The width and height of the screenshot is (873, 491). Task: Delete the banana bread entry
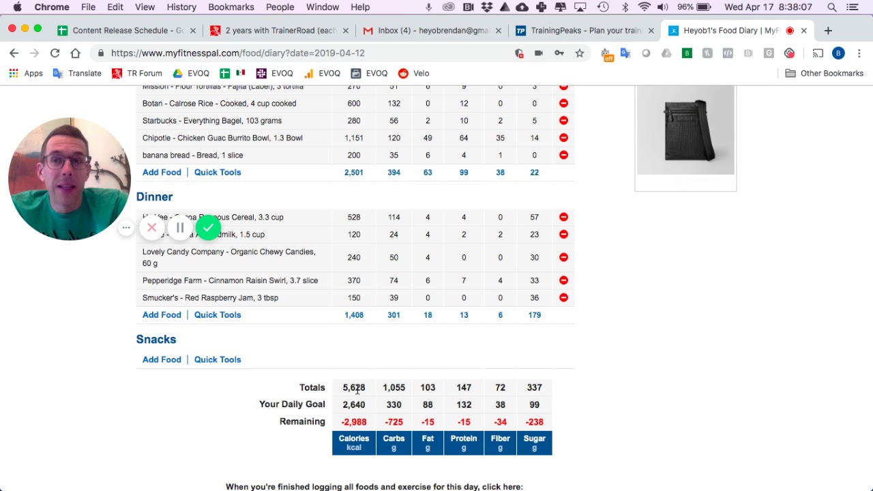[563, 155]
